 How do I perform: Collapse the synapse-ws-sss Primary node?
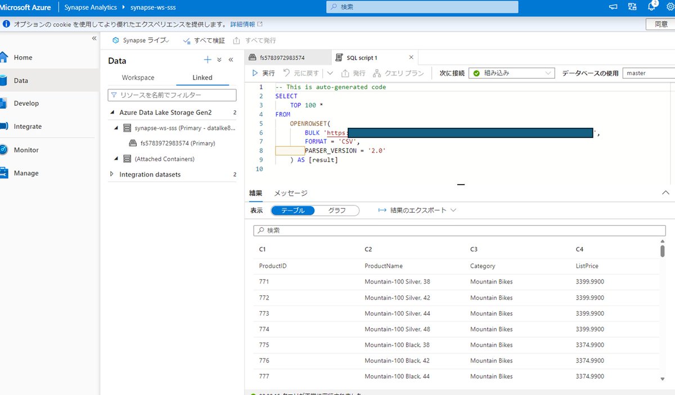point(117,128)
